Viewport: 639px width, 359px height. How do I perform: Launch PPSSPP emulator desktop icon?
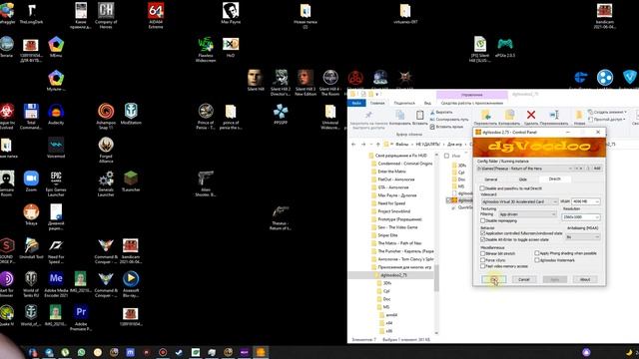tap(281, 114)
